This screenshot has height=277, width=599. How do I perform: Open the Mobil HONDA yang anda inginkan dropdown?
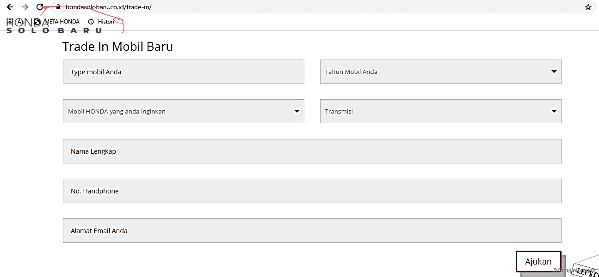(183, 111)
